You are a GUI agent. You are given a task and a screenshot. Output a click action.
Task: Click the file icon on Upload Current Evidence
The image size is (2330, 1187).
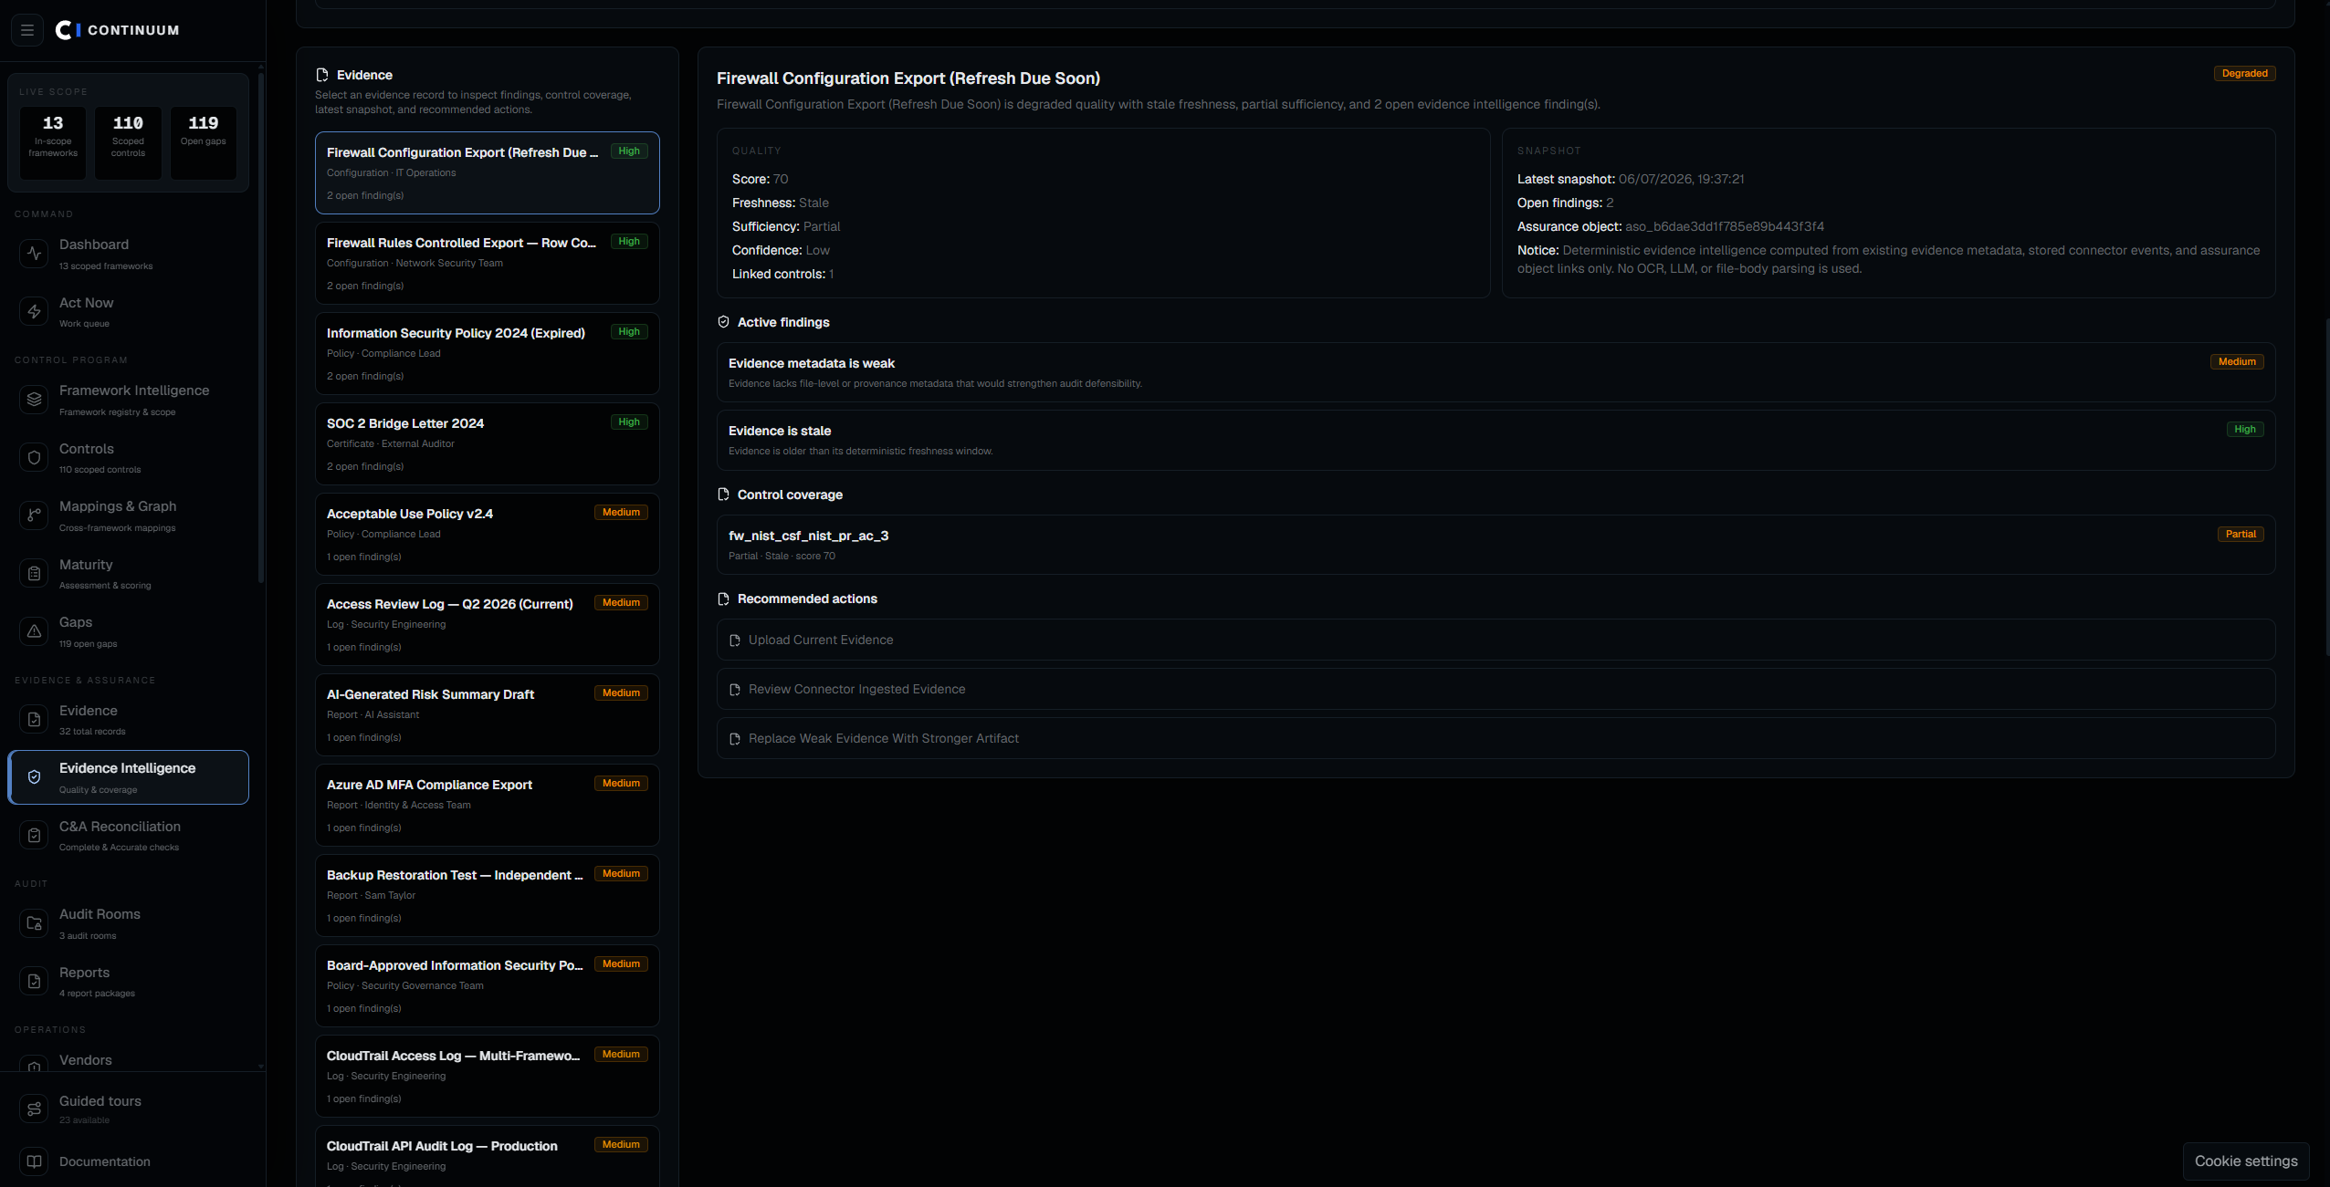click(735, 640)
